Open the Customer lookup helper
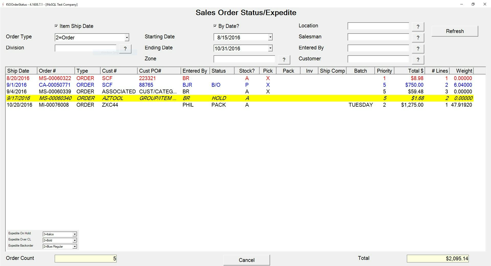The image size is (491, 266). click(x=418, y=59)
